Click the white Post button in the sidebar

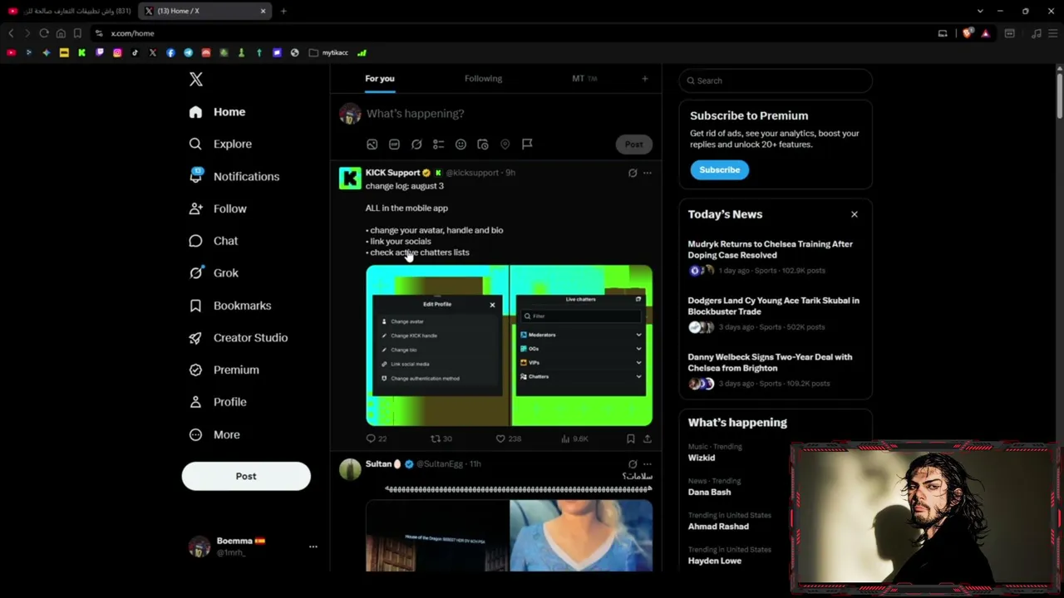tap(246, 476)
